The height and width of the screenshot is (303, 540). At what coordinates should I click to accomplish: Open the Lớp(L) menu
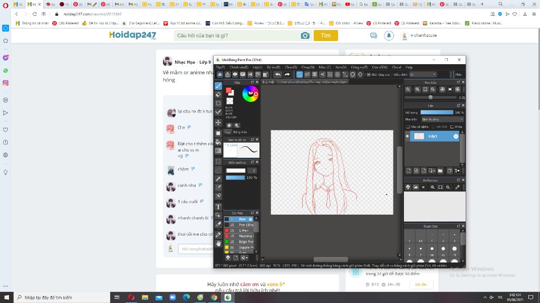tap(257, 67)
